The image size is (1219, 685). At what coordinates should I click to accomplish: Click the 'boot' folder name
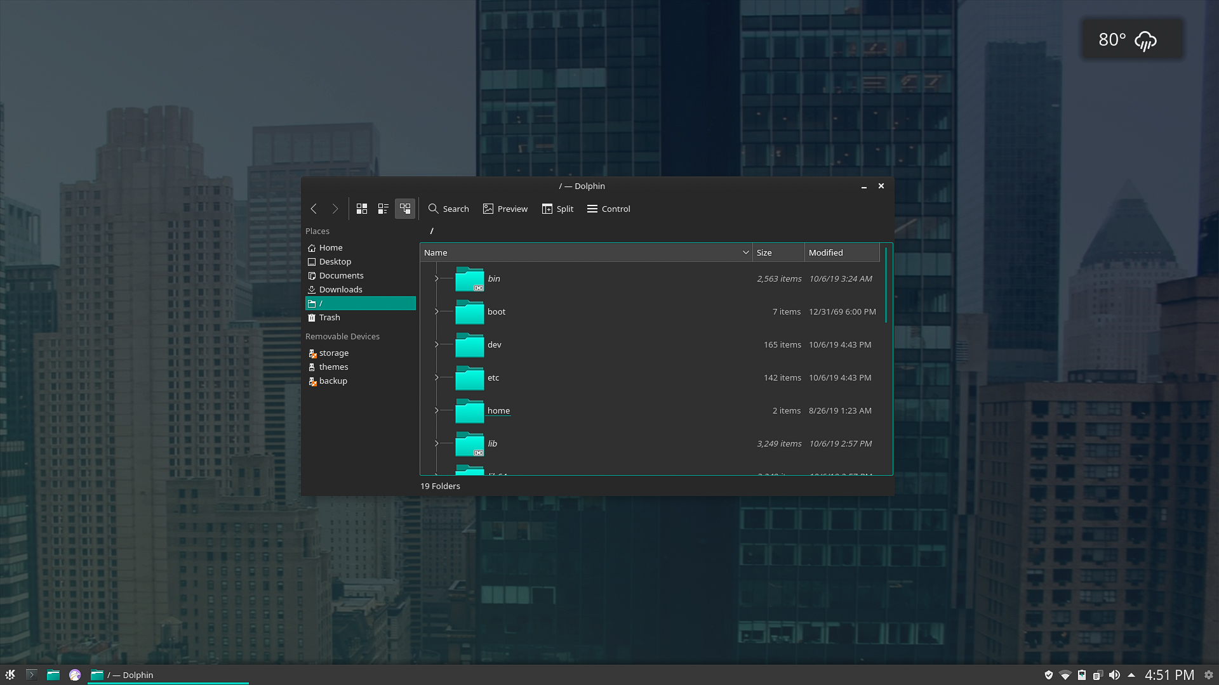[496, 311]
